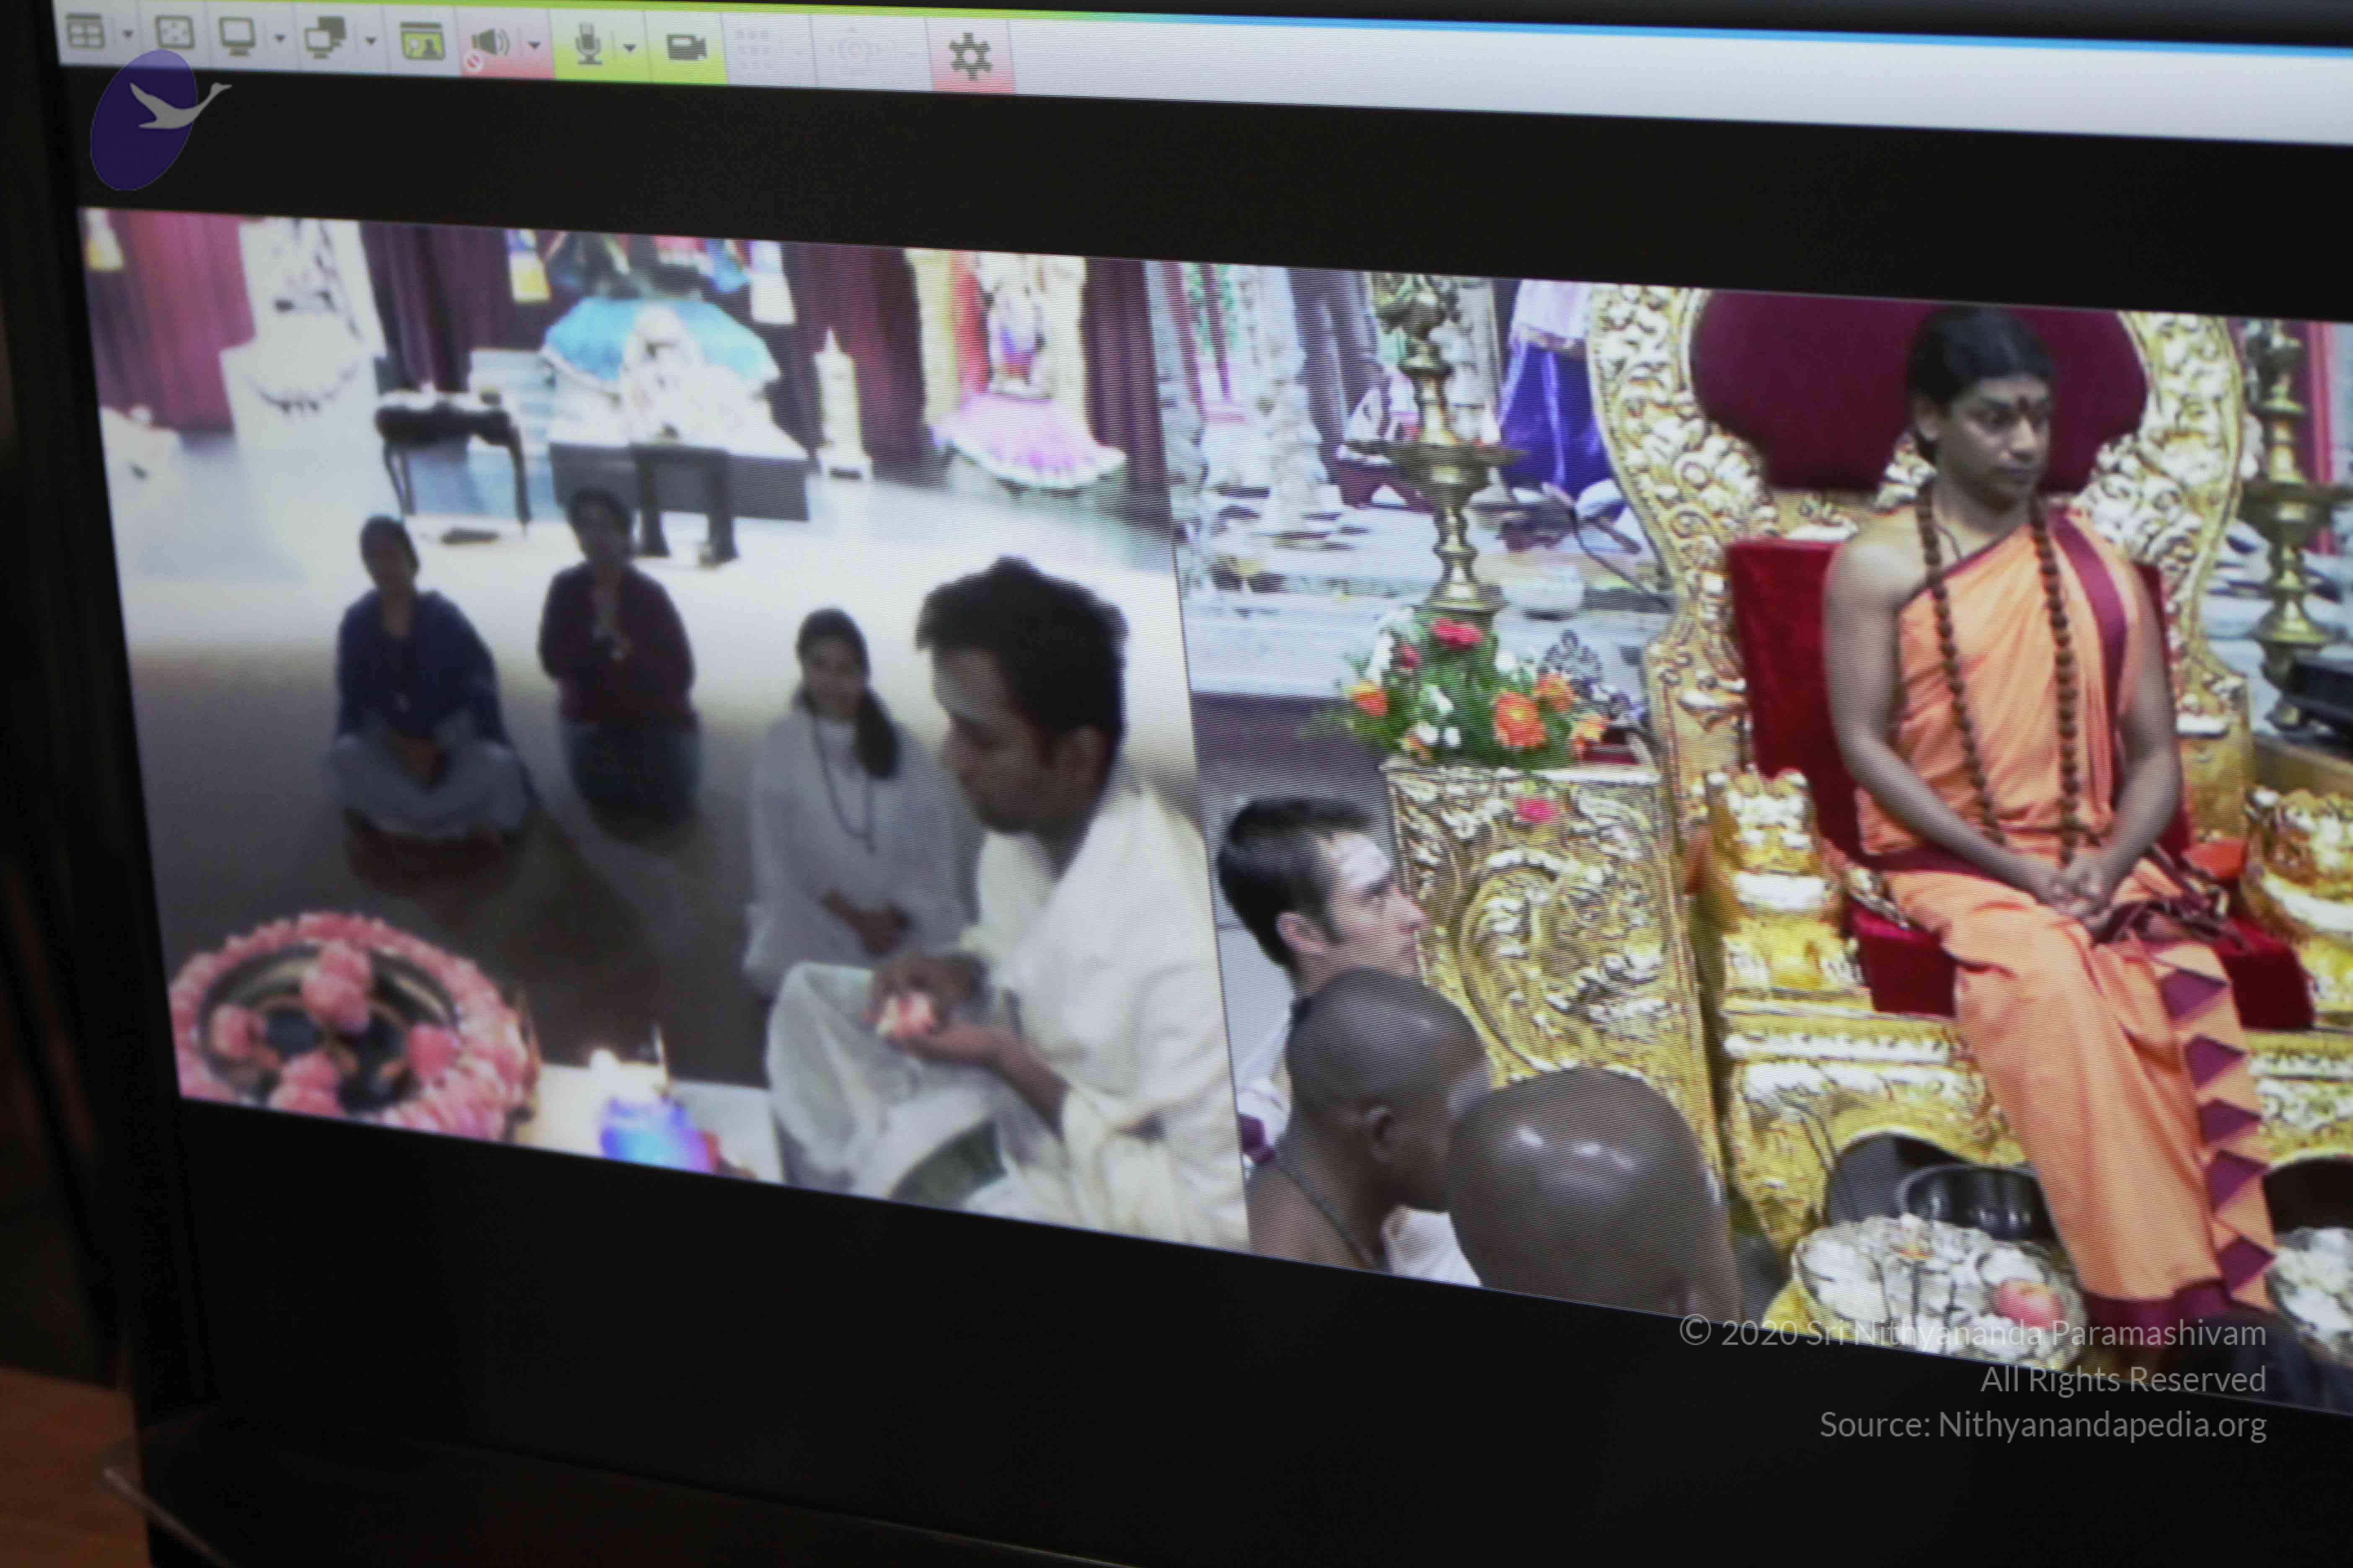Toggle the microphone on or off

click(589, 45)
